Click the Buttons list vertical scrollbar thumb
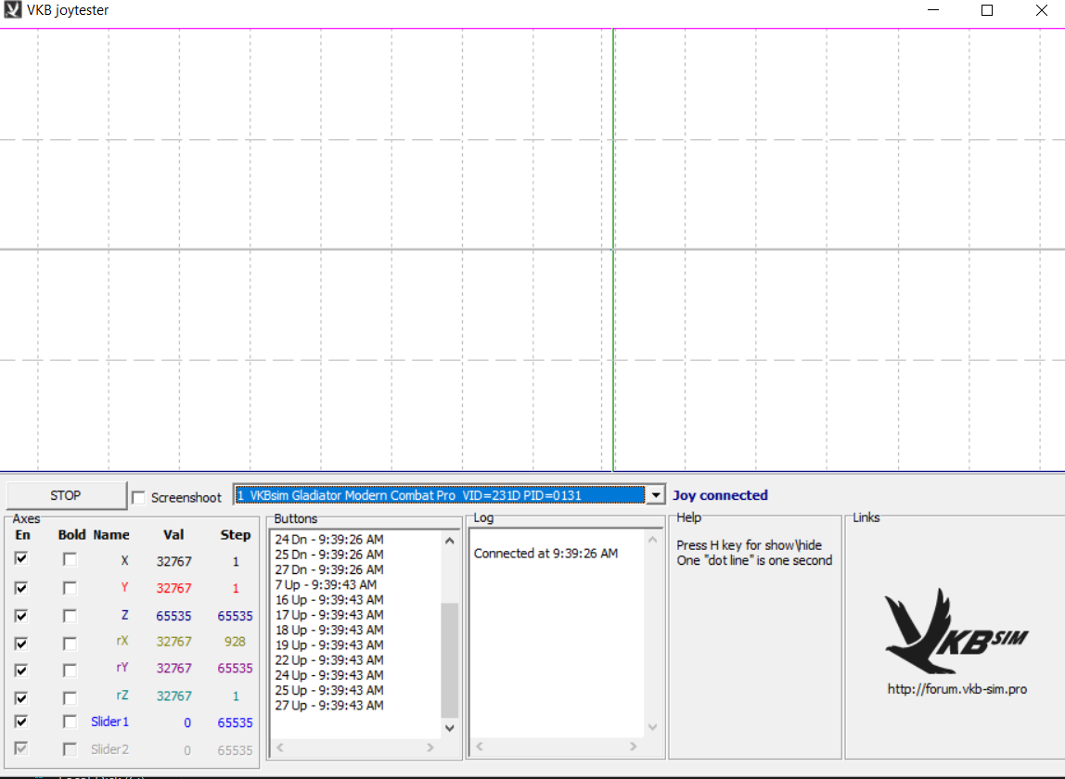 (x=449, y=658)
